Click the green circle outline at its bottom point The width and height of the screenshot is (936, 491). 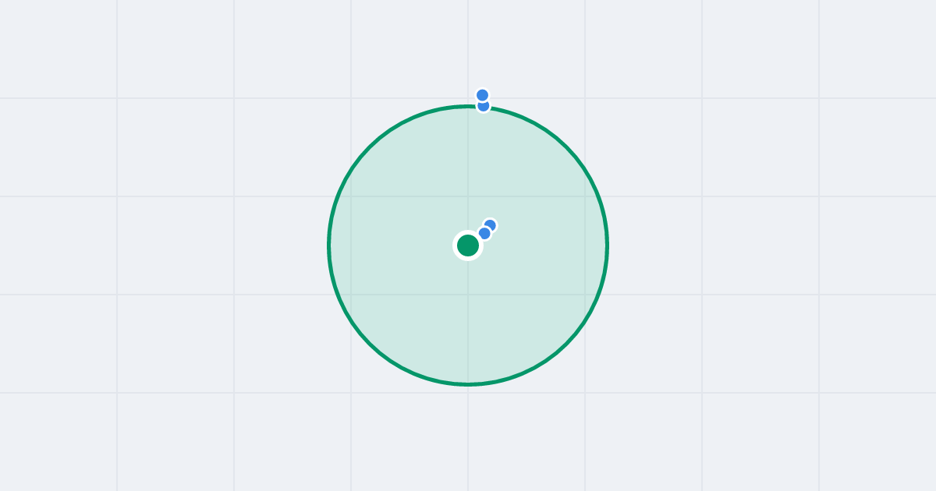(x=468, y=384)
